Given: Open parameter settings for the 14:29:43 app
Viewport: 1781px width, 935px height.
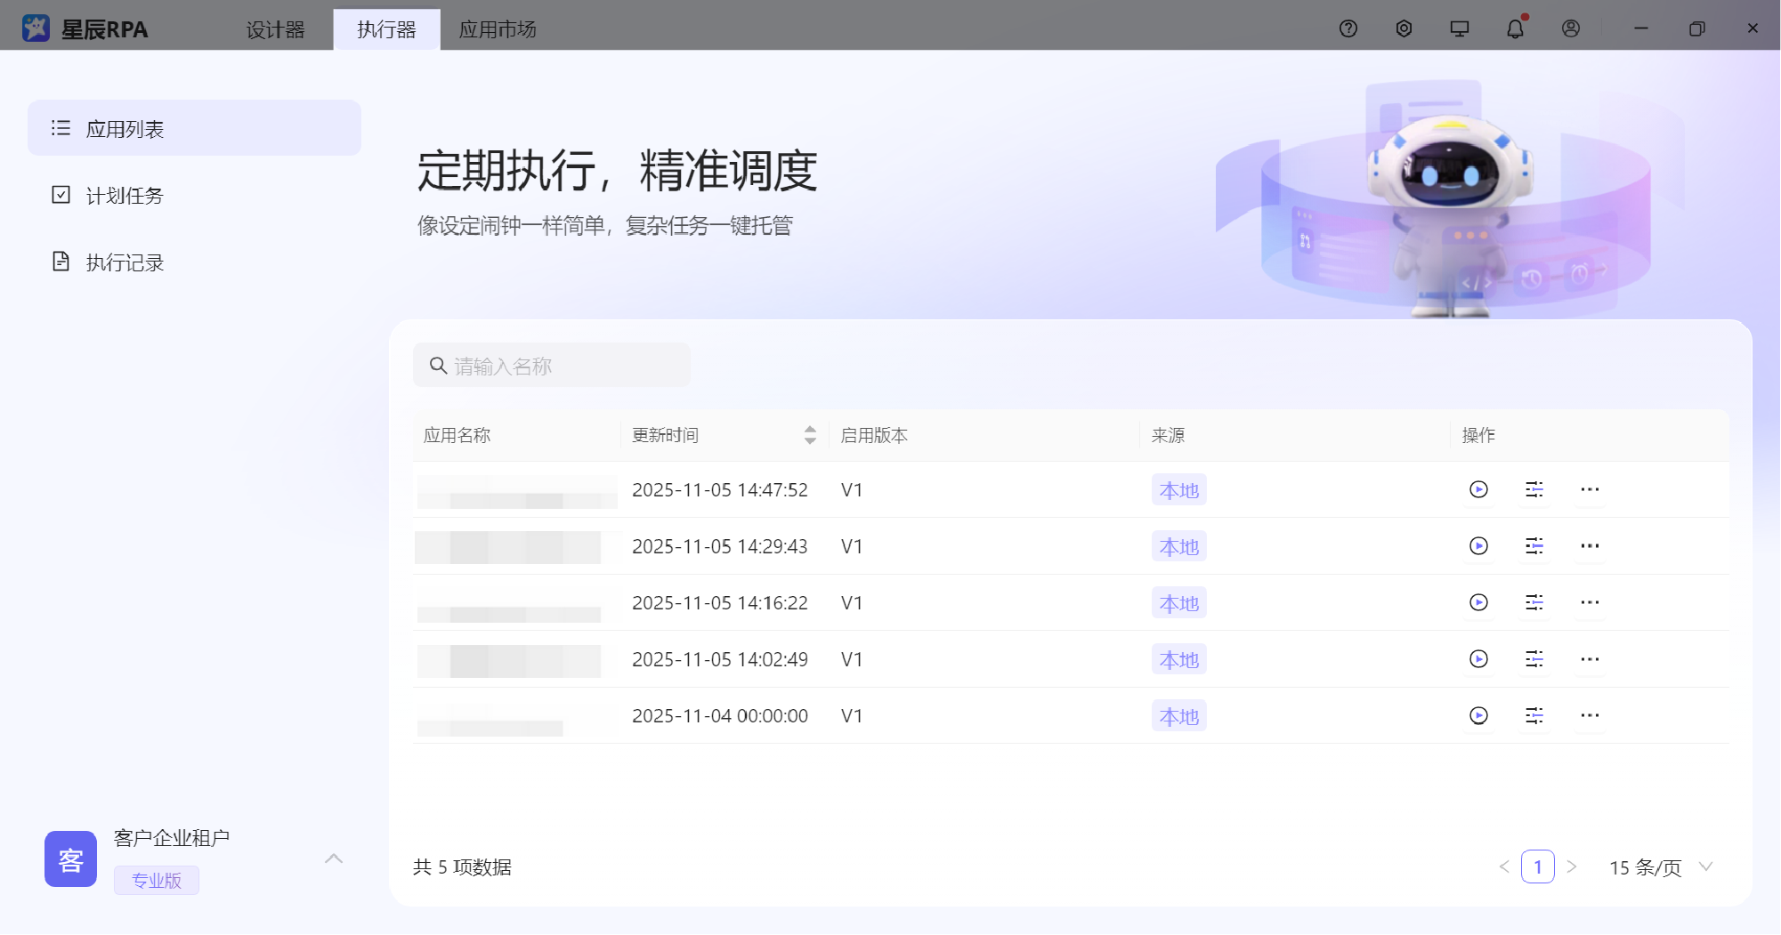Looking at the screenshot, I should click(x=1534, y=546).
